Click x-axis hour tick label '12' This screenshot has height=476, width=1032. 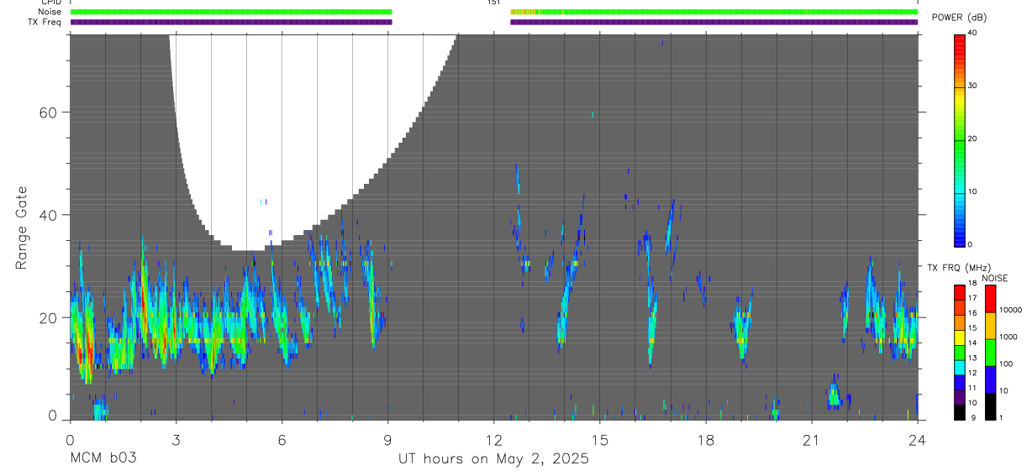(x=493, y=440)
